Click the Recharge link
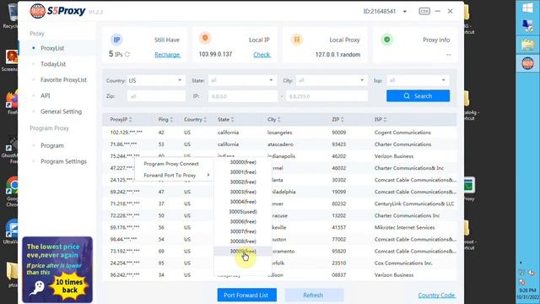Image resolution: width=540 pixels, height=304 pixels. pos(167,54)
